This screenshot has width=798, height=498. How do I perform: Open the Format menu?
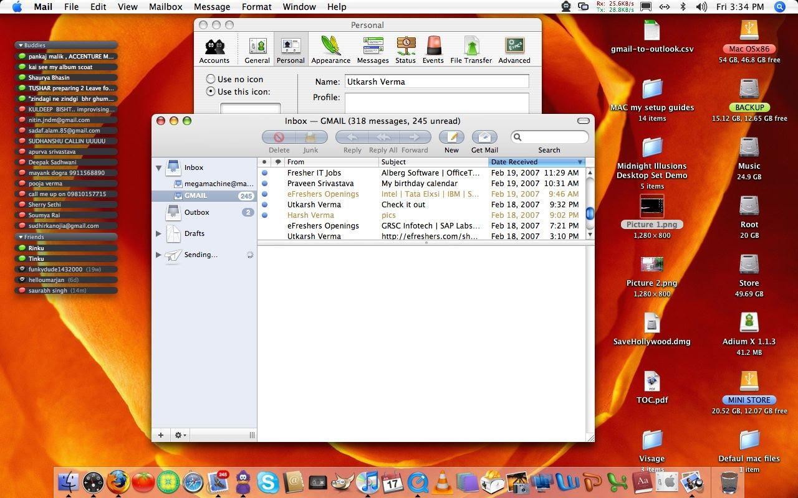(x=256, y=7)
